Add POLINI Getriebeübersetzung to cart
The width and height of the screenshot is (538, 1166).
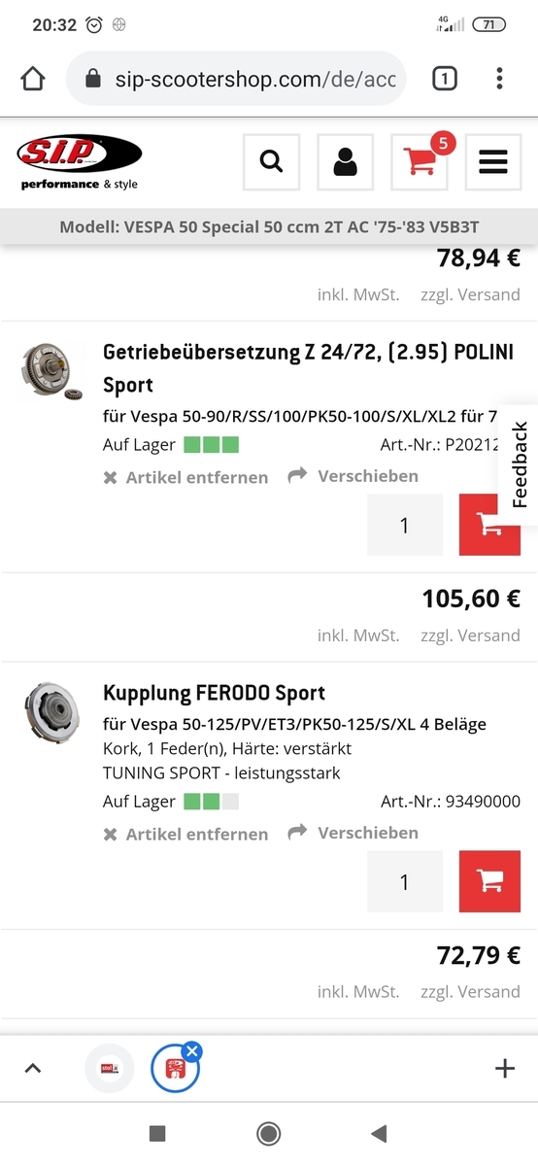[x=489, y=525]
